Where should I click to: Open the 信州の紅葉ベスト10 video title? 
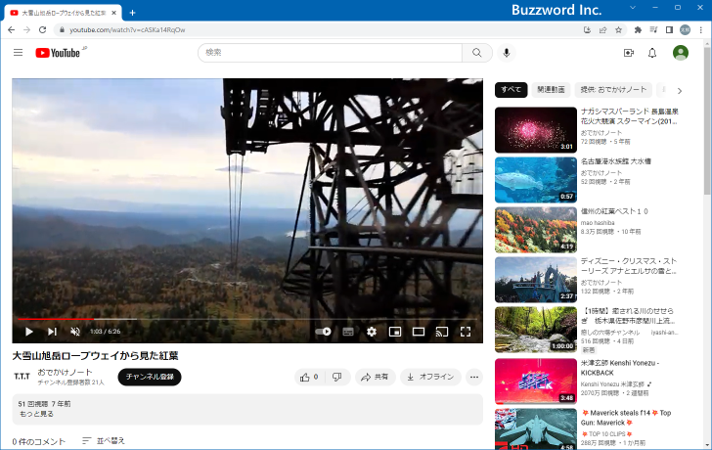(614, 211)
